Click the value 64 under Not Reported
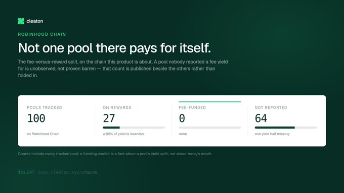The width and height of the screenshot is (344, 193). point(261,118)
